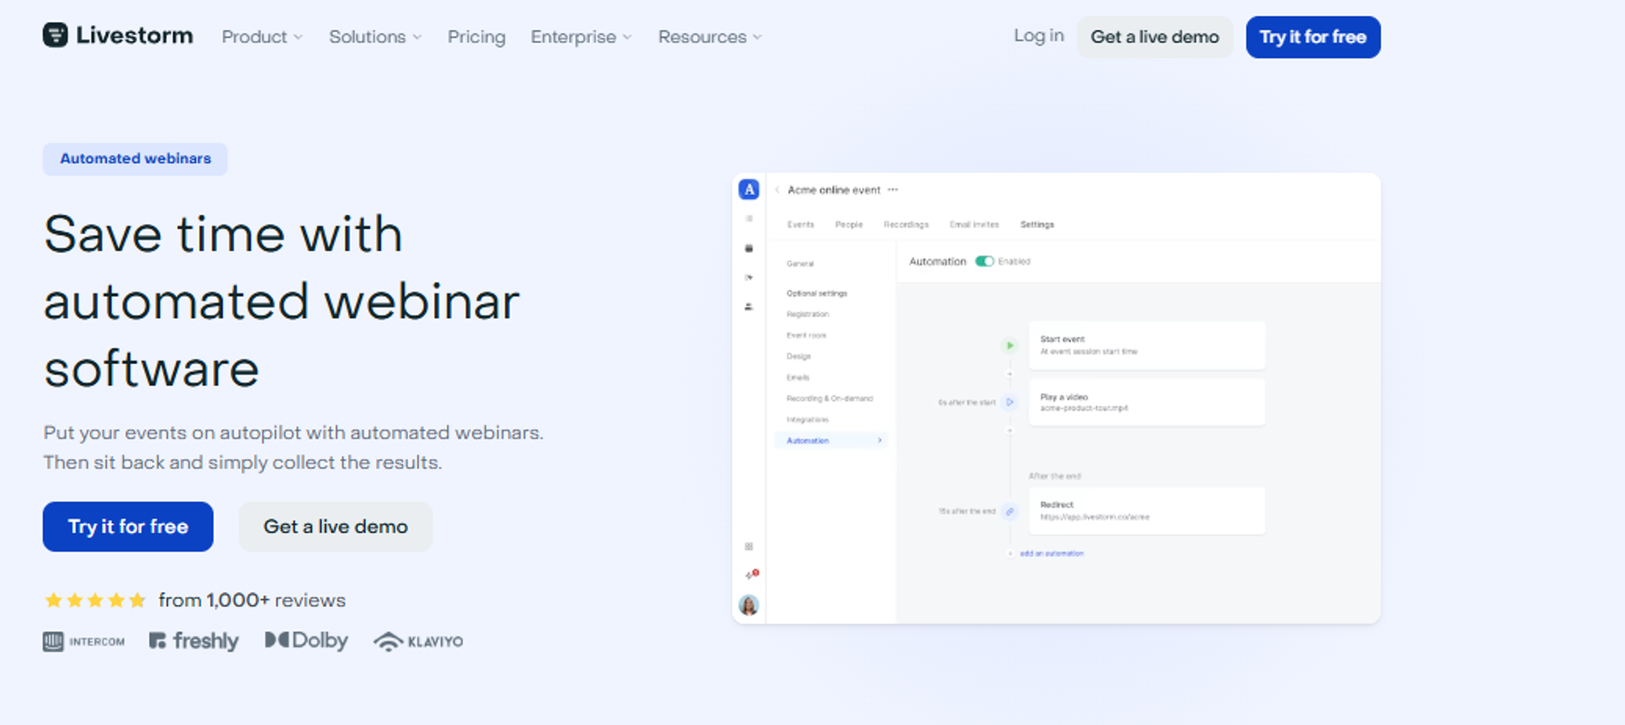
Task: Select the Settings tab
Action: tap(1037, 224)
